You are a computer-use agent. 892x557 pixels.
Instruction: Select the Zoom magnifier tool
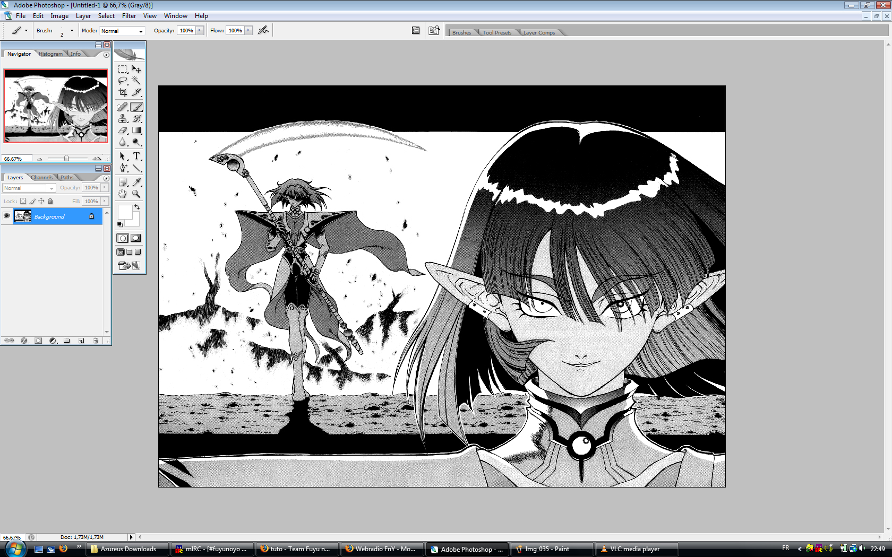click(136, 194)
